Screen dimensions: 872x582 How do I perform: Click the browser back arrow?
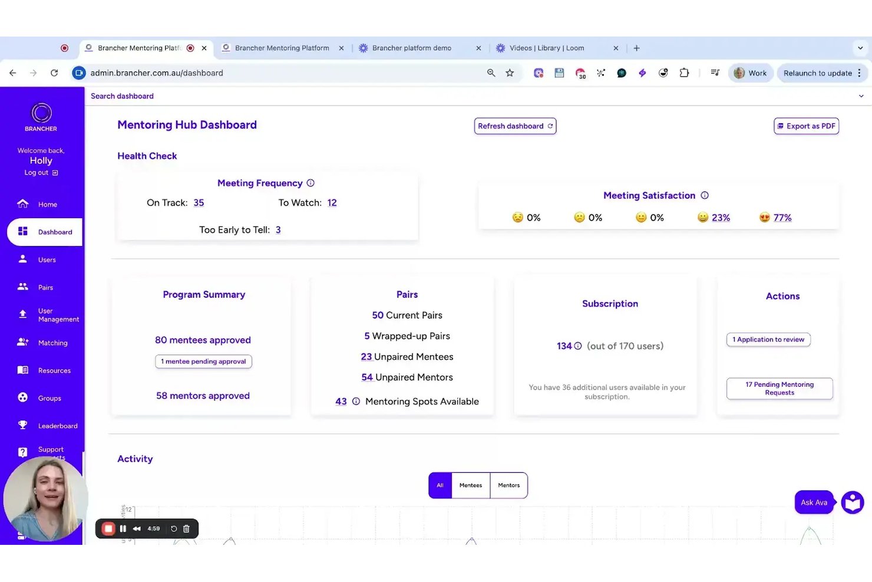[x=13, y=73]
